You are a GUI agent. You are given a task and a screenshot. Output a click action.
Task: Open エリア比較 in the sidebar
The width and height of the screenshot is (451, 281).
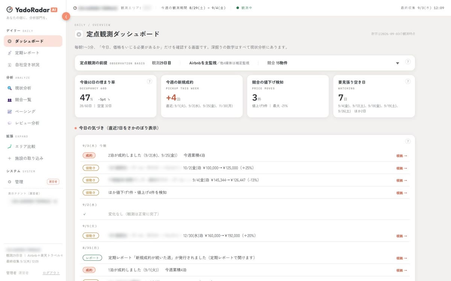click(x=33, y=146)
